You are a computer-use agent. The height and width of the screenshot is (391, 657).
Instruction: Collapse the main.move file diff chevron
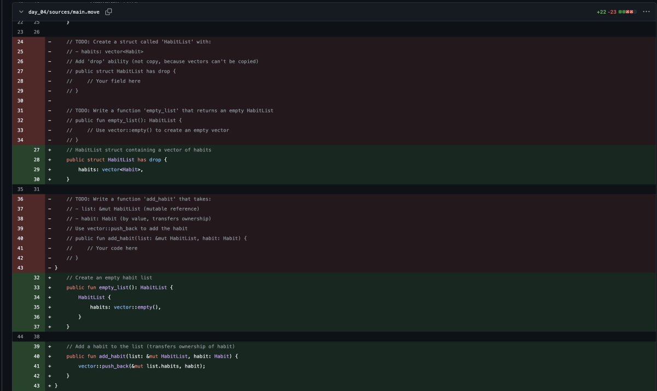pyautogui.click(x=20, y=12)
